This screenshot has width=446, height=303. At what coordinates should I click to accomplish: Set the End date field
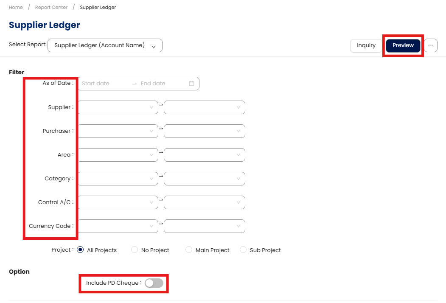click(x=162, y=83)
